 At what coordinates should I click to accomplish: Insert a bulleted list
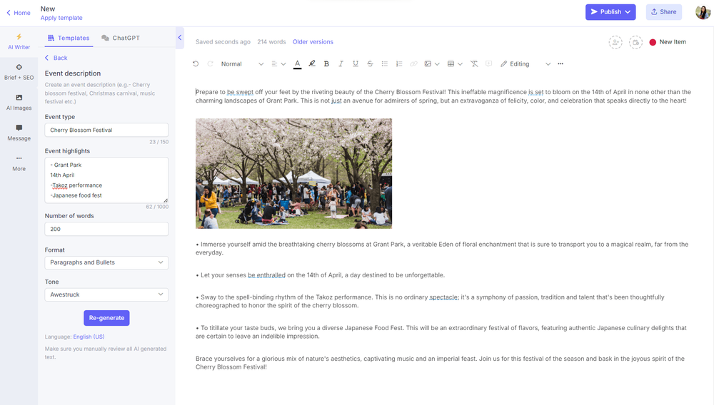coord(384,63)
